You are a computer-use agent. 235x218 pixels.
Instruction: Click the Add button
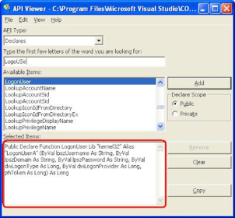click(199, 83)
